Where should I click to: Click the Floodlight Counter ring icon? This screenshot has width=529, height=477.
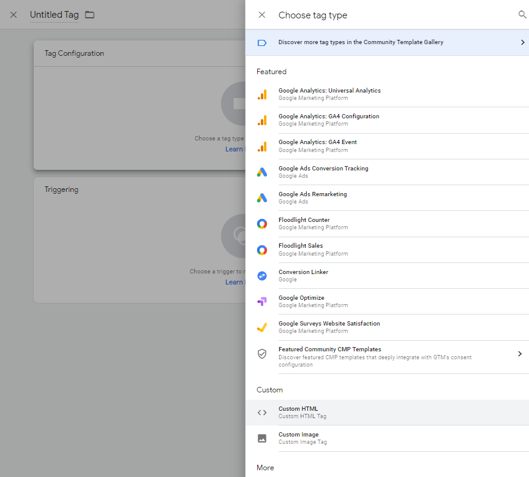[x=262, y=224]
